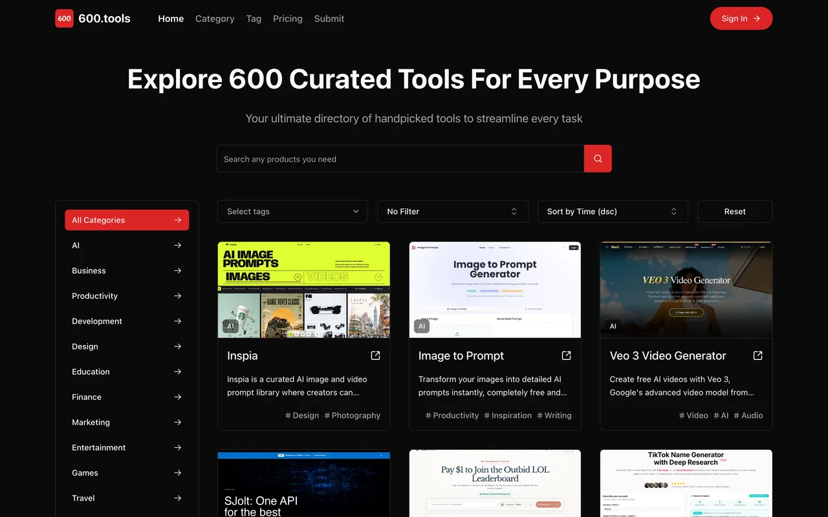Click the #Photography tag on Inspia
The image size is (828, 517).
click(353, 416)
